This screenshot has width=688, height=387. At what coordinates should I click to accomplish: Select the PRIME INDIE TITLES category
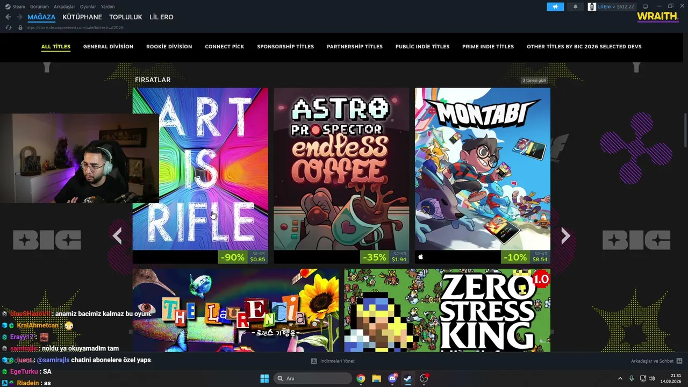point(488,47)
